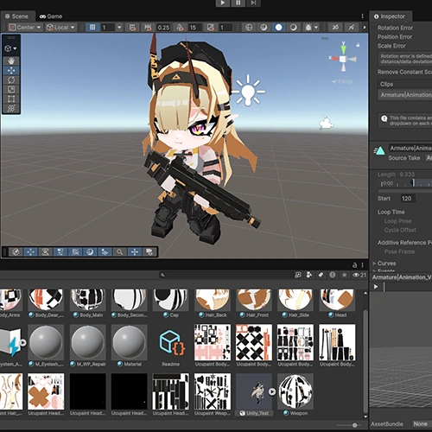Screen dimensions: 432x432
Task: Expand hidden scene toolbar items arrow
Action: click(x=365, y=28)
